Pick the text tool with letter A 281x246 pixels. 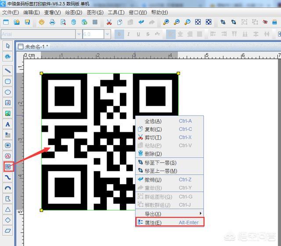click(x=7, y=124)
